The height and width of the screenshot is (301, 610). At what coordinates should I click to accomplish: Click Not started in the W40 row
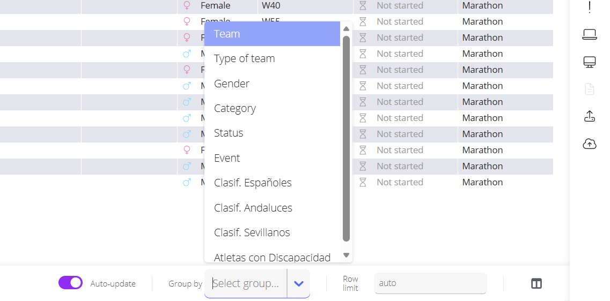click(400, 6)
